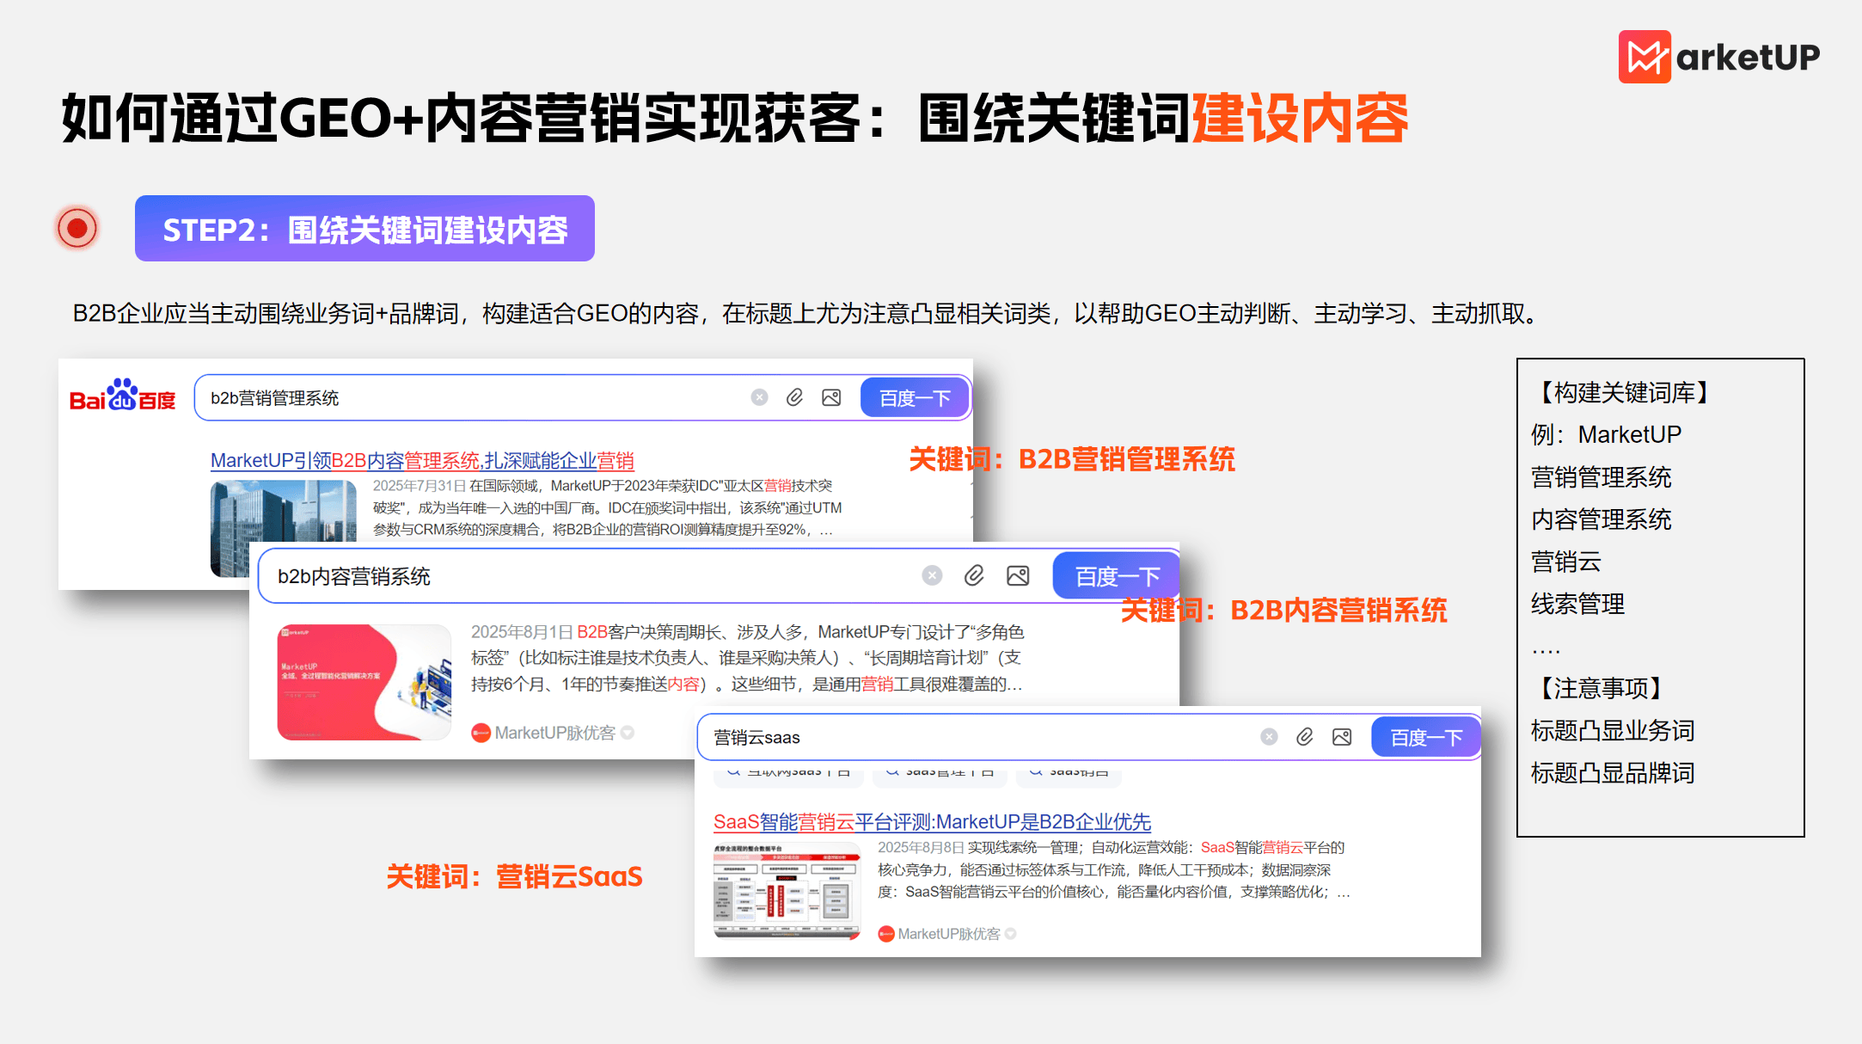Click attachment paperclip in b2b营销管理系统 search bar

(x=795, y=397)
